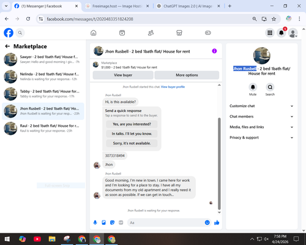This screenshot has height=245, width=306.
Task: Open the site information icon in address bar
Action: coord(41,19)
